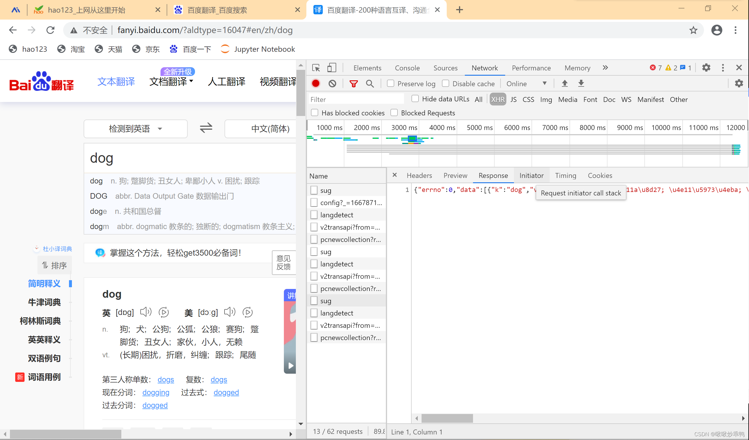
Task: Click the browser address bar URL
Action: point(205,30)
